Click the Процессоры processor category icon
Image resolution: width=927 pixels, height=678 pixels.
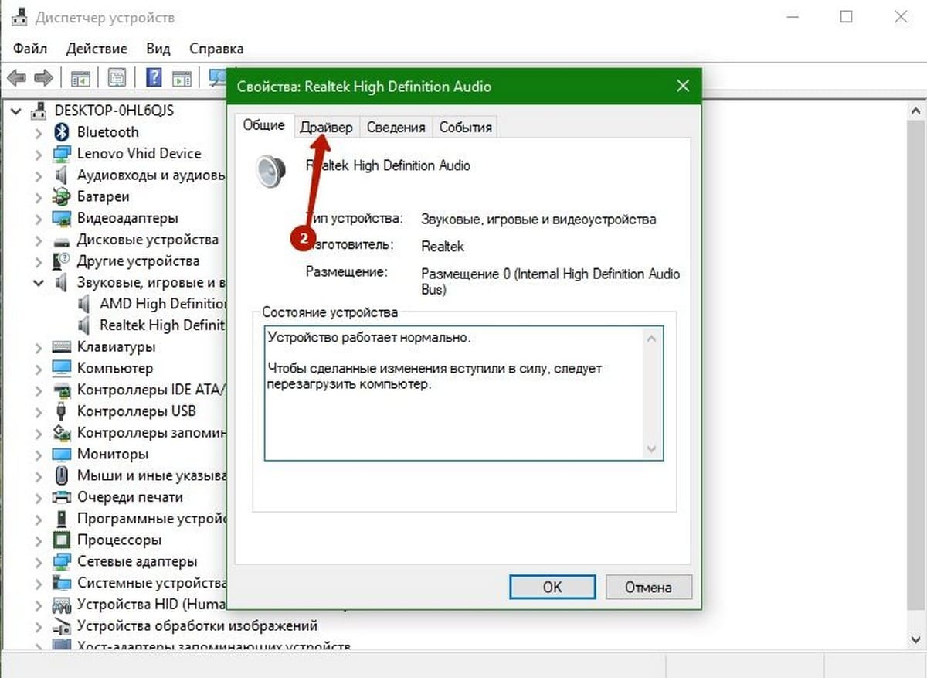62,540
